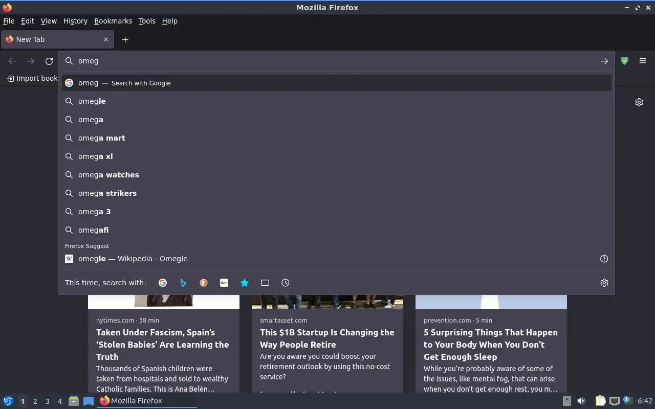This screenshot has width=655, height=409.
Task: Click the Firefox Suggest help question icon
Action: pos(604,259)
